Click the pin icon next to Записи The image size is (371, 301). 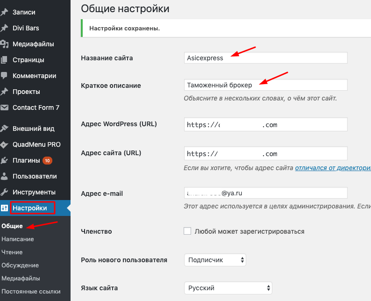(4, 12)
